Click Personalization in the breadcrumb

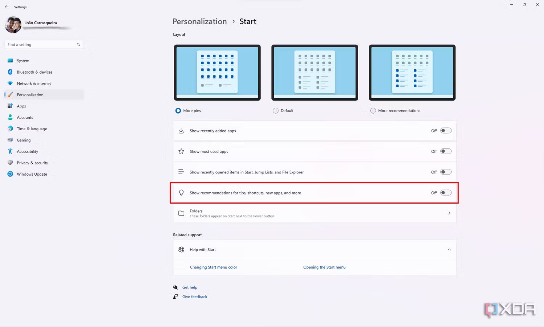click(x=199, y=21)
